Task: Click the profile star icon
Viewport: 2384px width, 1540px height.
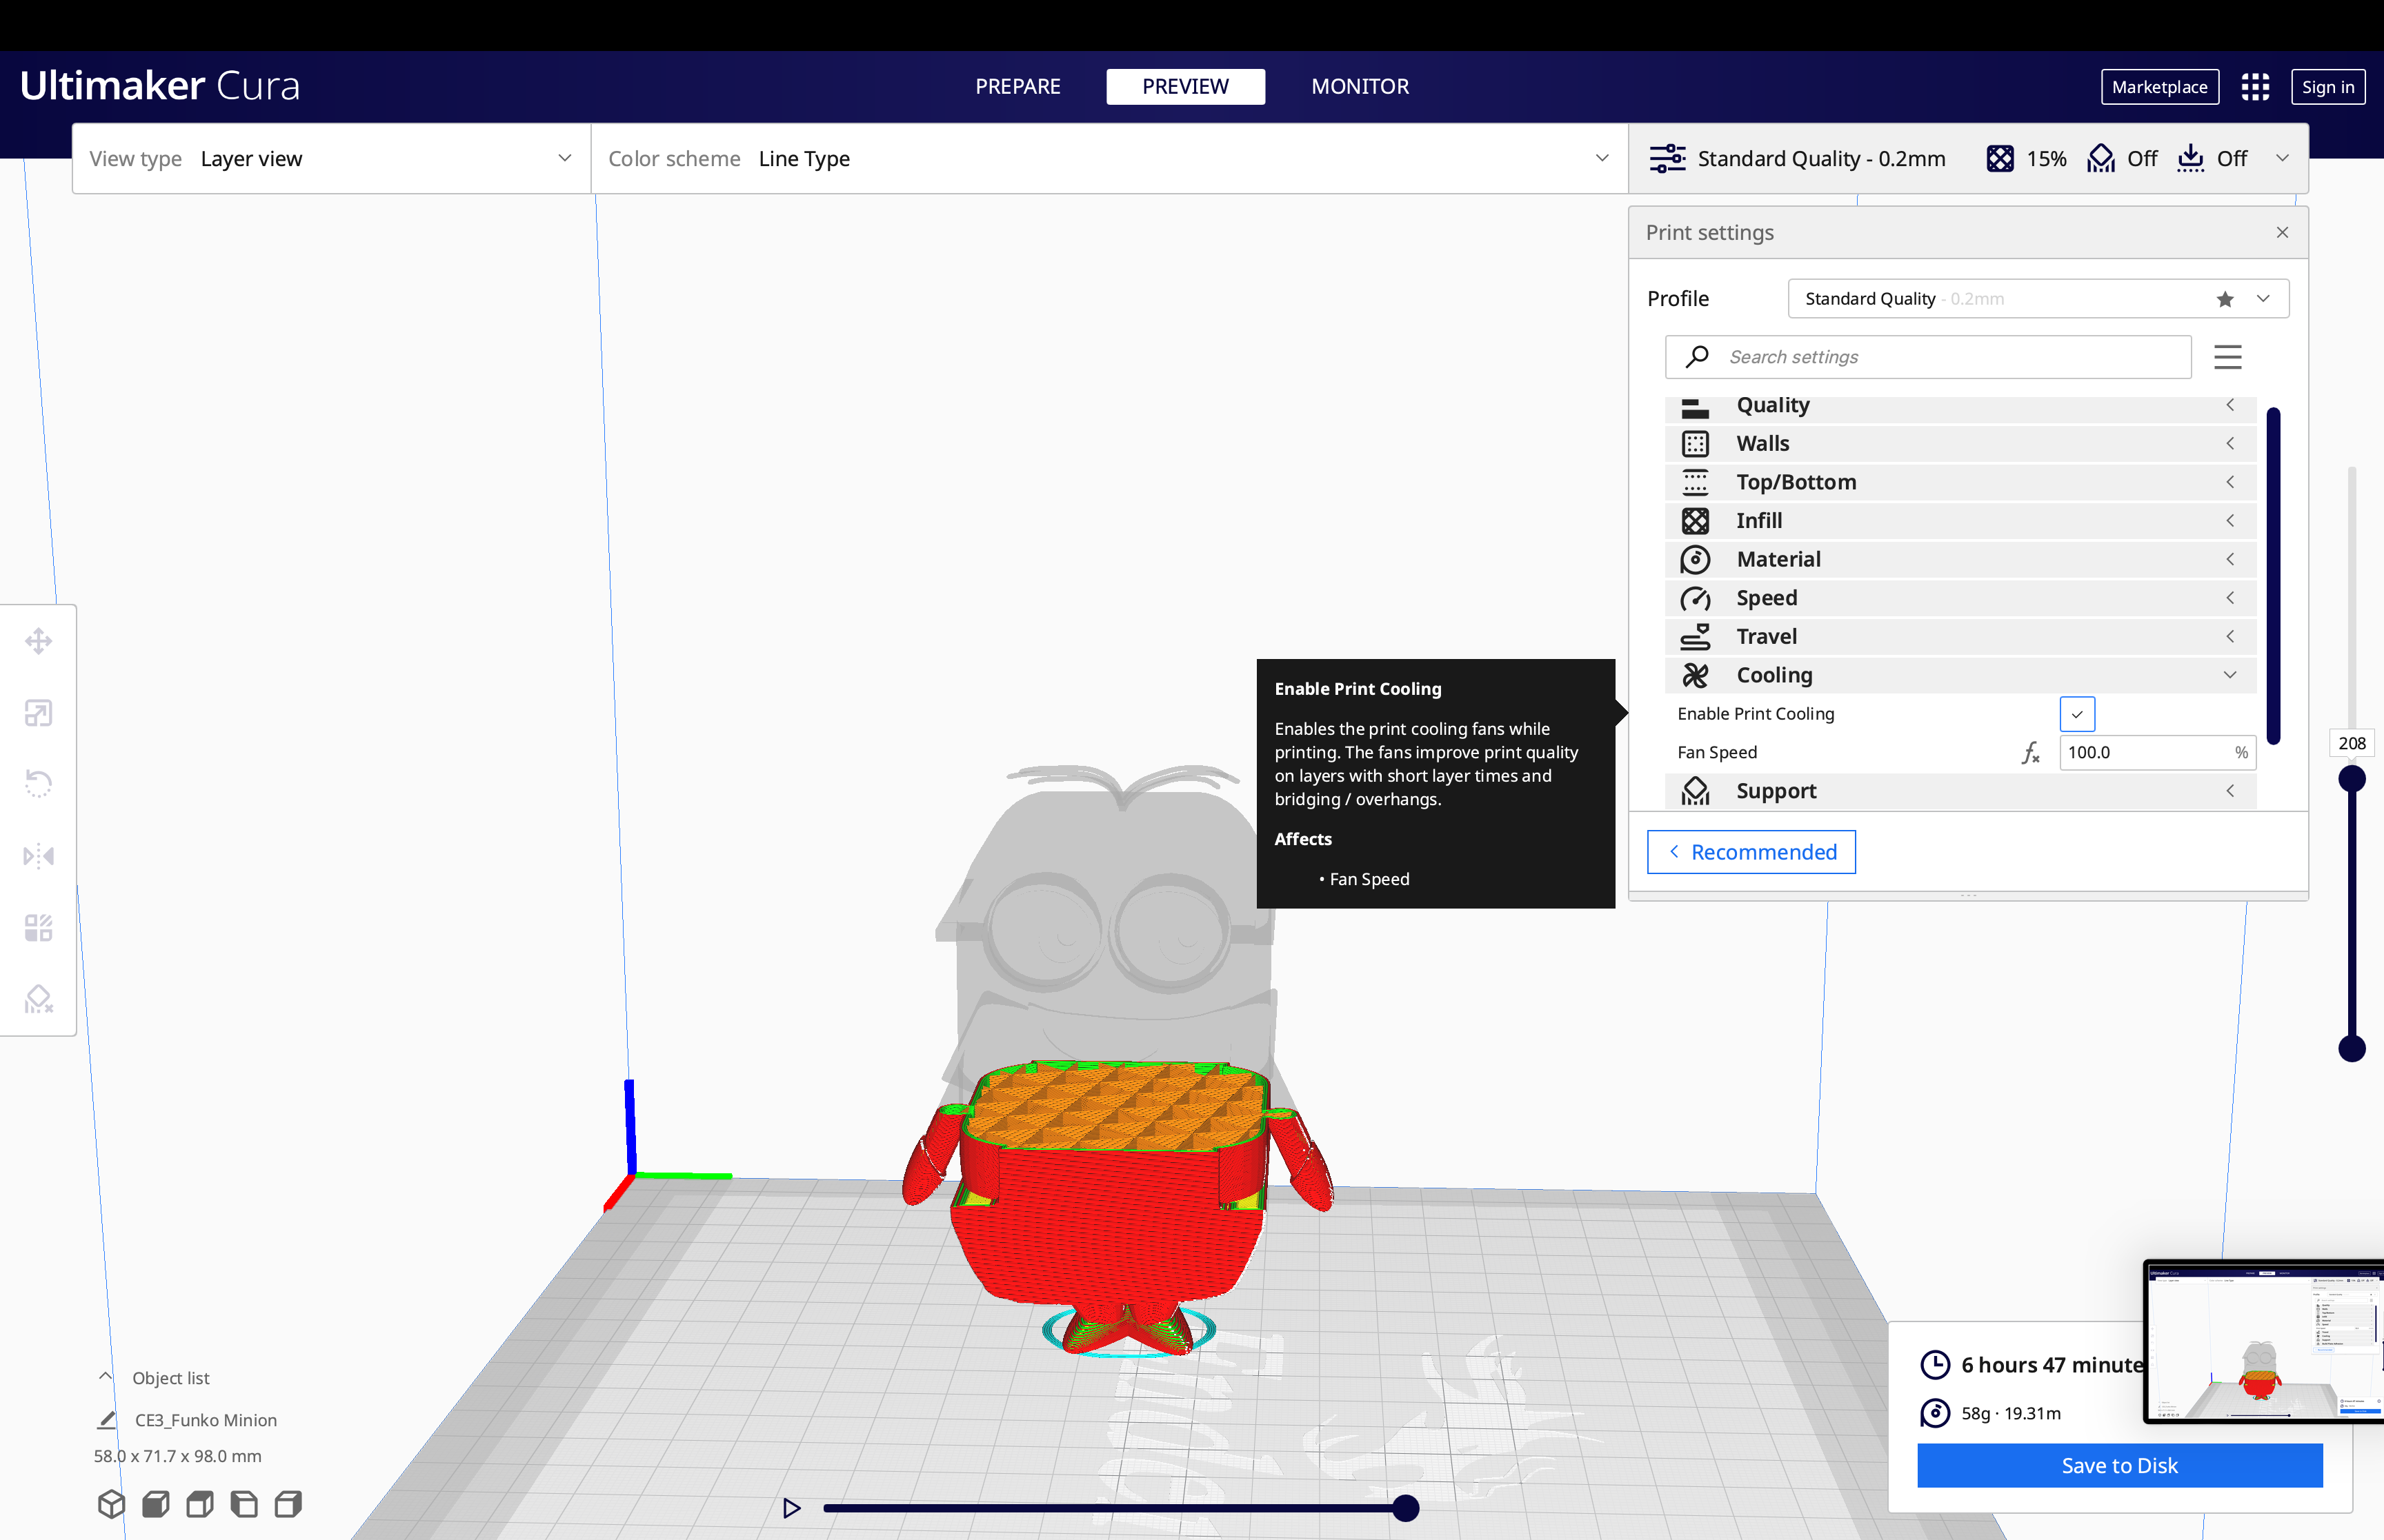Action: (2225, 299)
